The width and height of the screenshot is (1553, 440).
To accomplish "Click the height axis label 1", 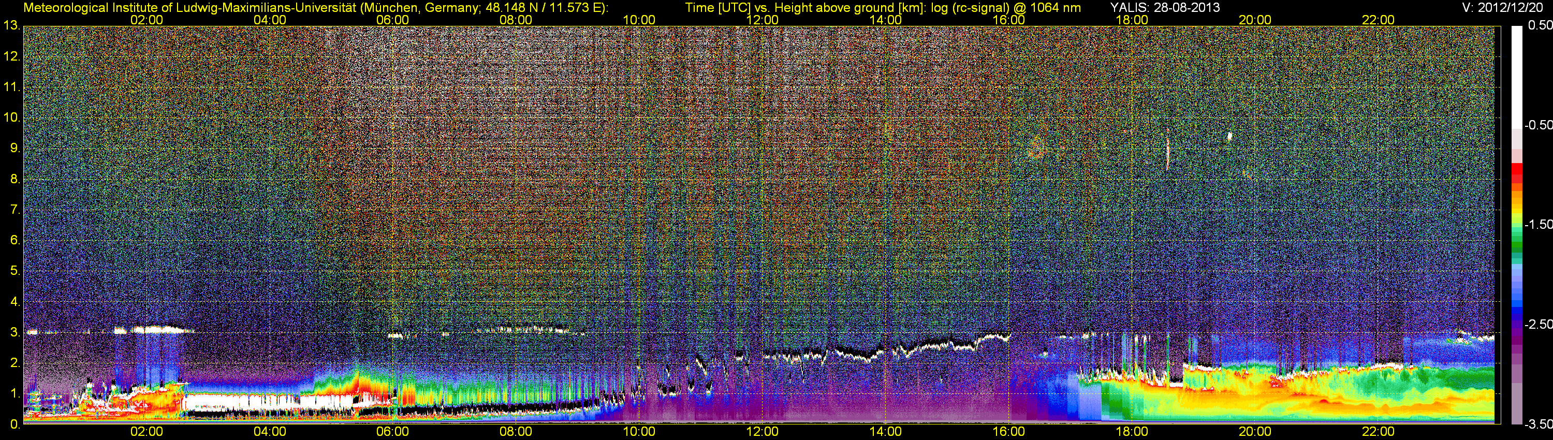I will [x=14, y=393].
